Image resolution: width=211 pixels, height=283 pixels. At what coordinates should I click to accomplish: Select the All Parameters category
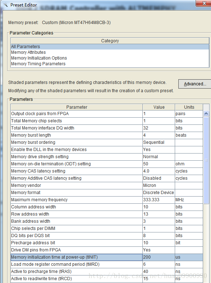point(110,47)
